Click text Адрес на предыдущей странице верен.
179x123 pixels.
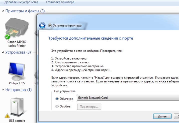point(83,70)
